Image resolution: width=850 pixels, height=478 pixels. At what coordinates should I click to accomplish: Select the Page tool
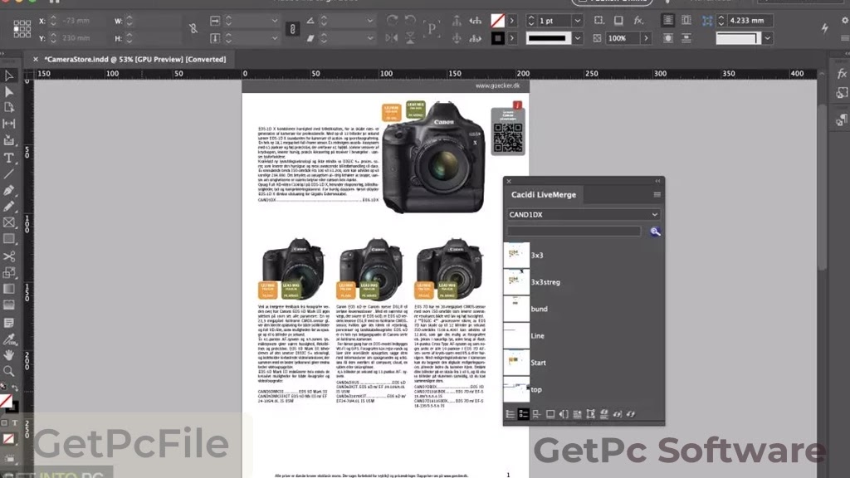(x=8, y=107)
